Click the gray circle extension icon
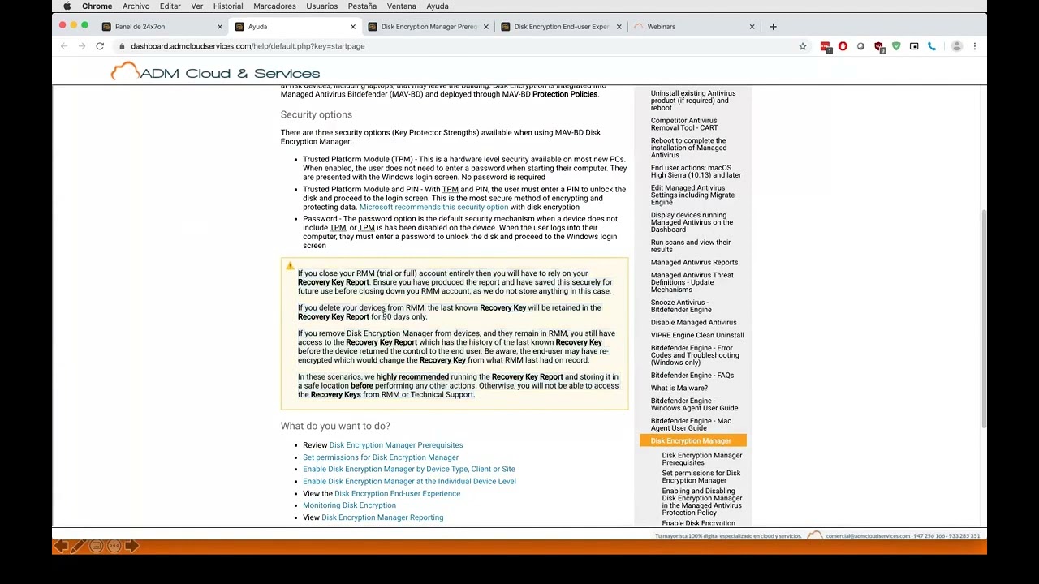Image resolution: width=1039 pixels, height=584 pixels. point(860,46)
